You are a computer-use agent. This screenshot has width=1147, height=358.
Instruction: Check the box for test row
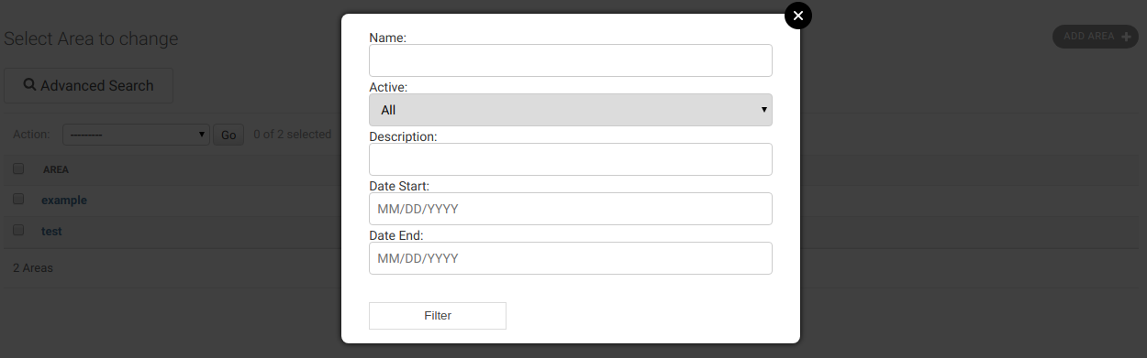pyautogui.click(x=18, y=231)
